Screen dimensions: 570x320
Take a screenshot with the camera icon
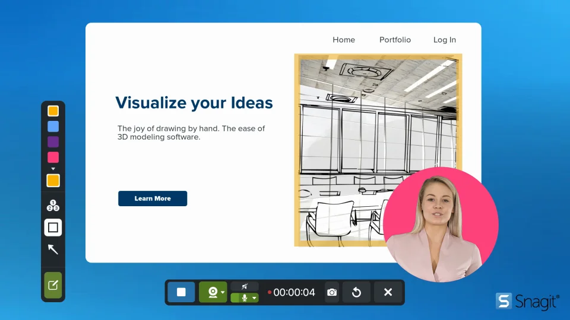pyautogui.click(x=332, y=292)
